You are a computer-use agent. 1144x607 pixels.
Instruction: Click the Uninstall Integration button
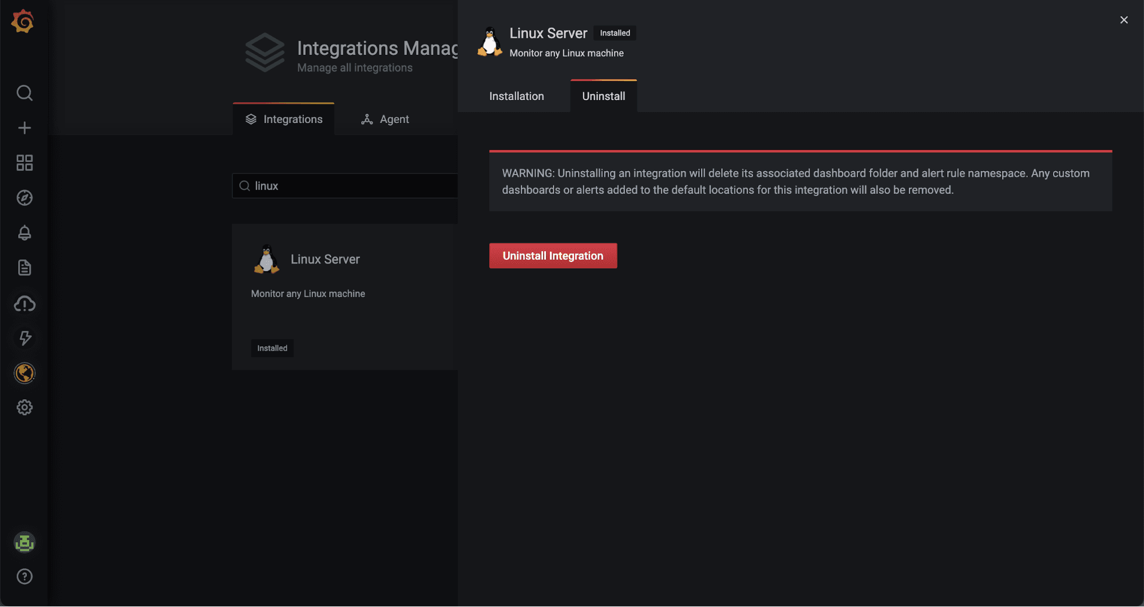(553, 256)
